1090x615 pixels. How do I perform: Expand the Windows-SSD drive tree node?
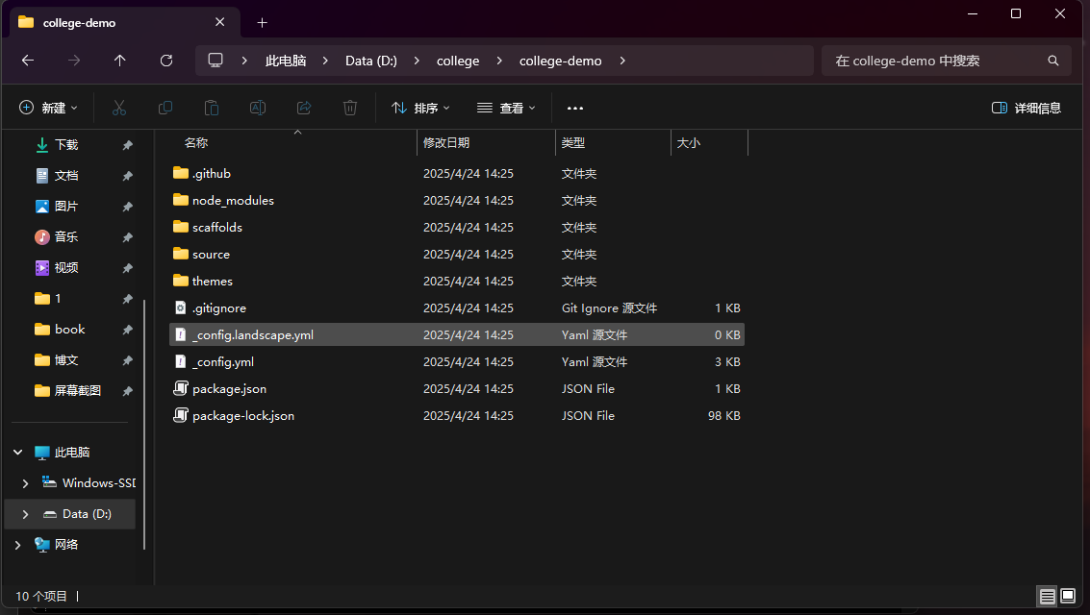[26, 483]
